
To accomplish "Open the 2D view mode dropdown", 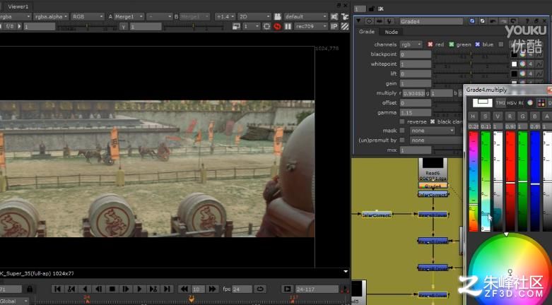I will pos(254,16).
